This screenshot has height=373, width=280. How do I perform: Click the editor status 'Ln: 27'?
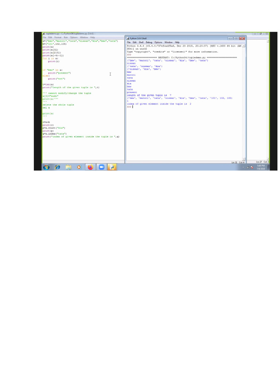pos(259,162)
